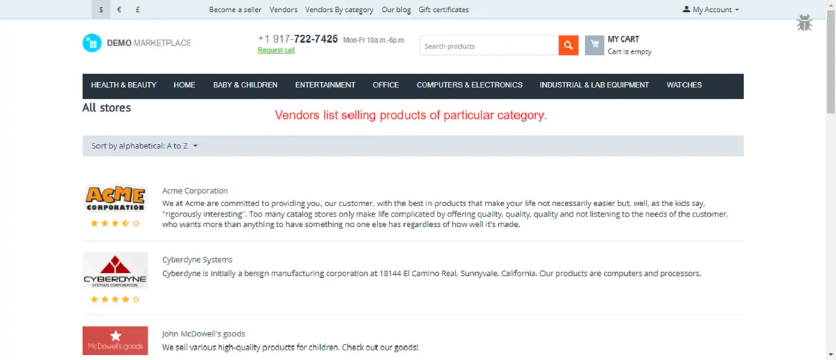Open the Acme Corporation logo
Image resolution: width=836 pixels, height=360 pixels.
coord(115,198)
